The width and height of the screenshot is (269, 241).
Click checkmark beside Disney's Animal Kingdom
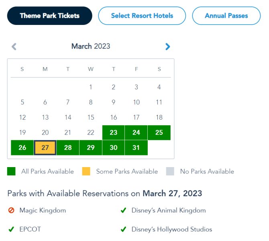click(124, 210)
